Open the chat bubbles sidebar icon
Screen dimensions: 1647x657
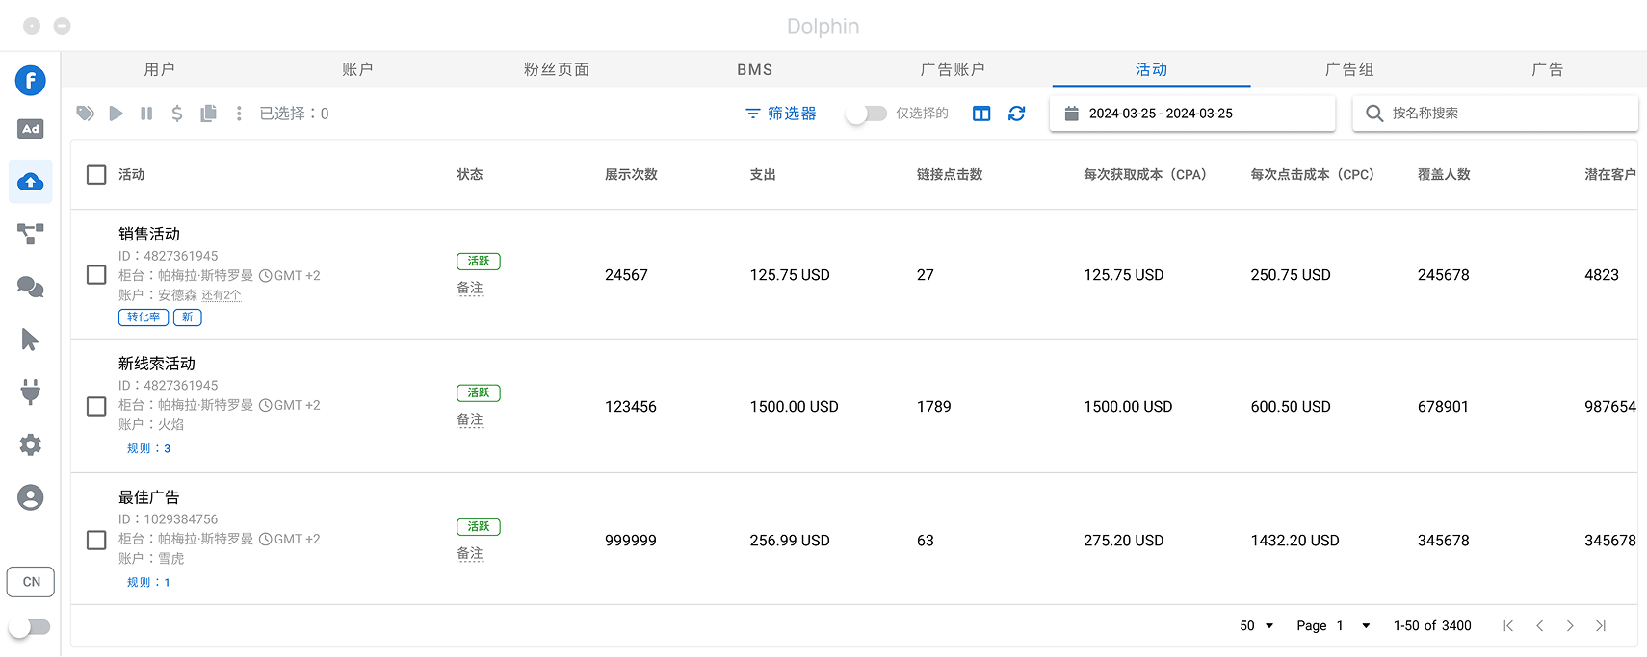(31, 287)
